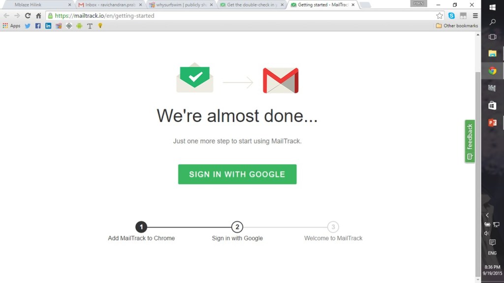Open the Facebook bookmark icon
504x283 pixels.
point(38,26)
